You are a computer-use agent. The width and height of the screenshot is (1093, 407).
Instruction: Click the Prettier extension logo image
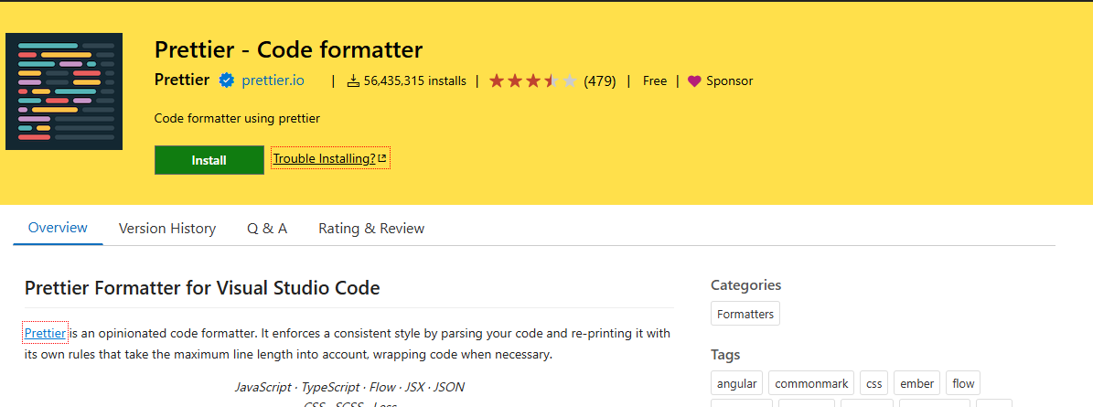pos(64,91)
